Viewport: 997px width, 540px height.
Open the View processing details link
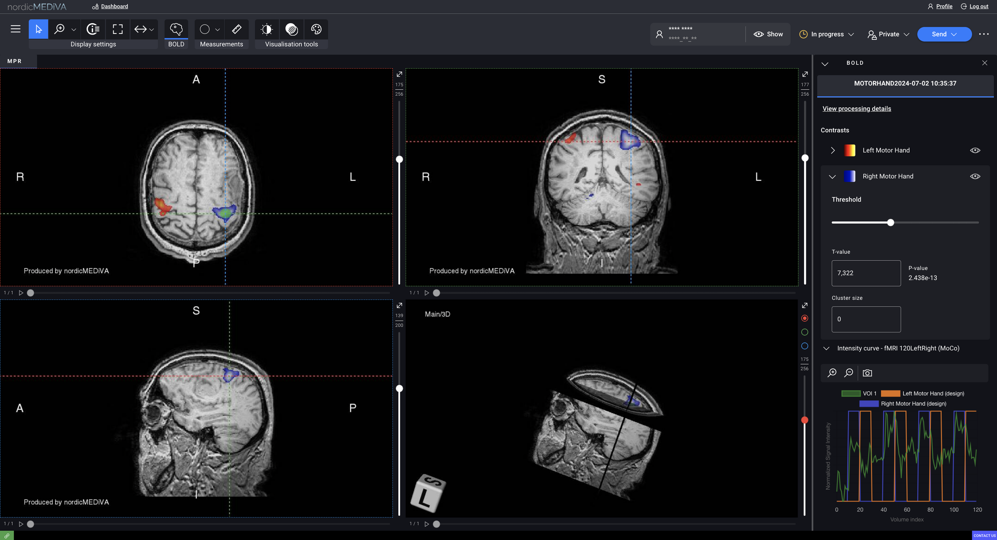[856, 109]
